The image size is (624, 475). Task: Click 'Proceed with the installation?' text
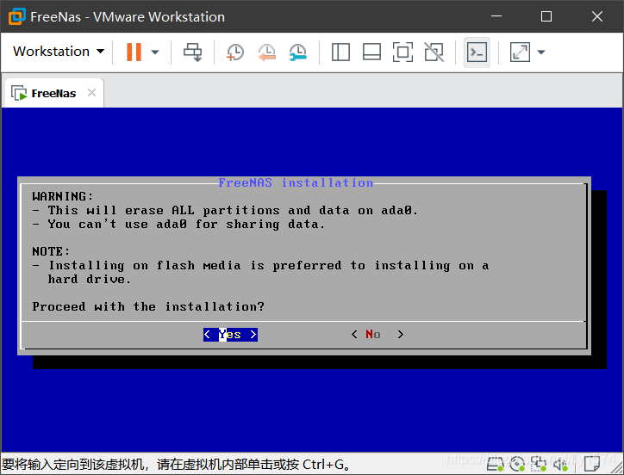(148, 307)
